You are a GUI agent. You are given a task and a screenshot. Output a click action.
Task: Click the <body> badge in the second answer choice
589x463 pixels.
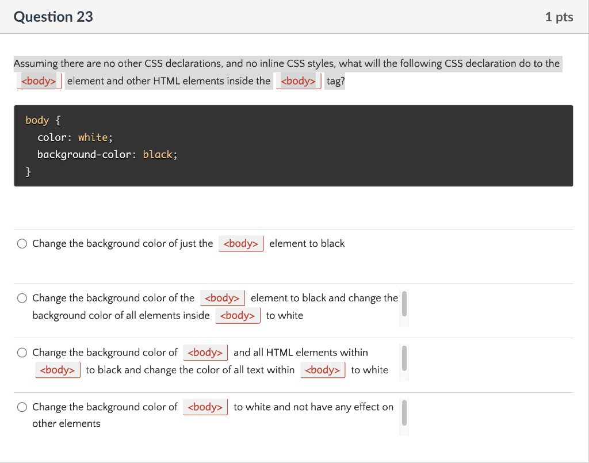pos(223,298)
